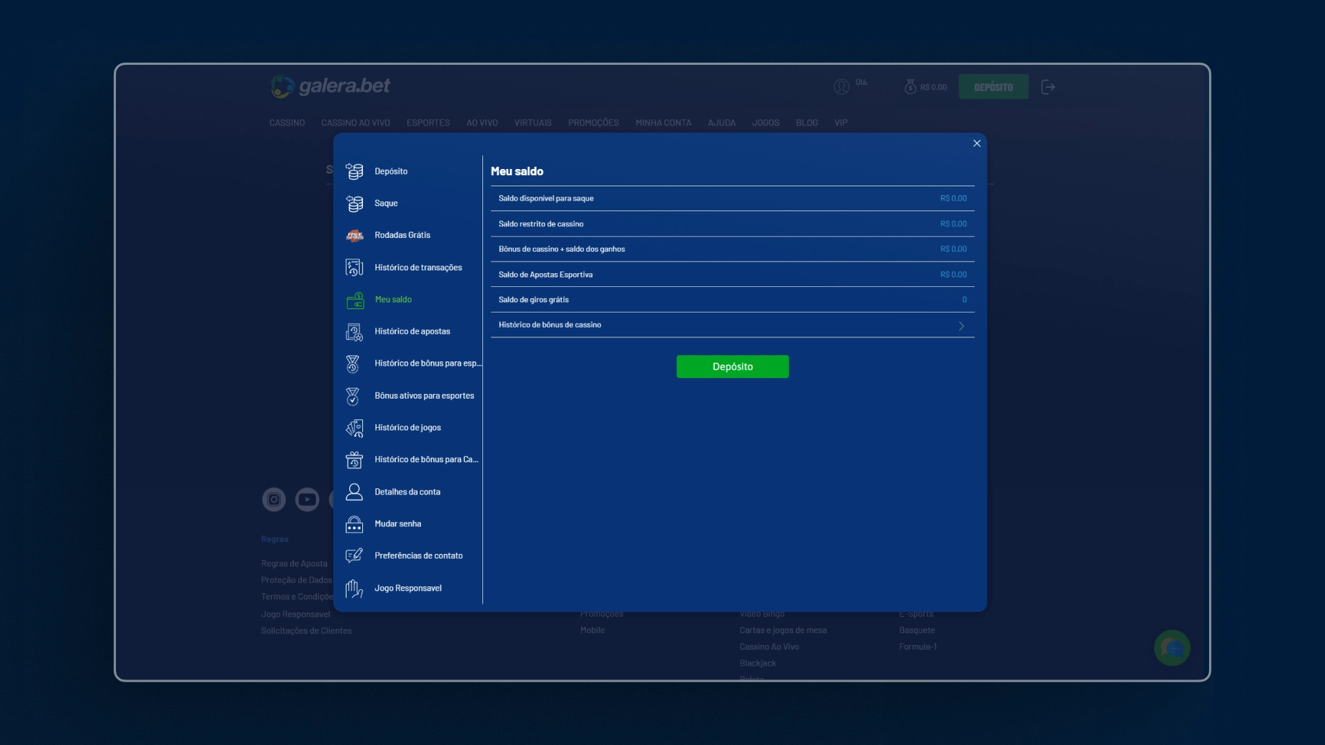Click the Mudar senha padlock icon
Screen dimensions: 1325x745
tap(354, 524)
